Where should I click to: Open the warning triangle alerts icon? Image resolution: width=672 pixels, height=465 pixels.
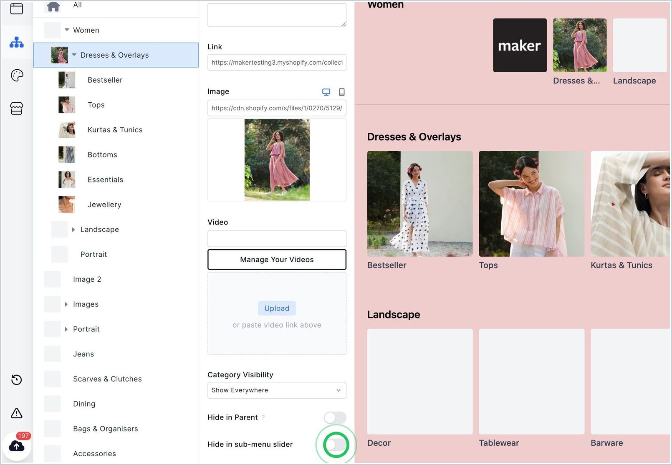click(x=17, y=413)
